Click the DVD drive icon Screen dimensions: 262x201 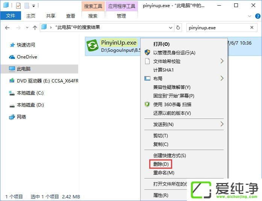coord(12,81)
